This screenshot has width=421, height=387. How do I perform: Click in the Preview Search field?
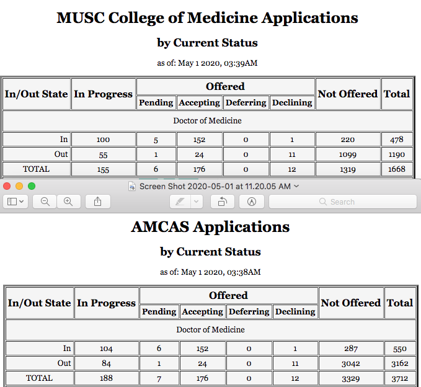(343, 202)
